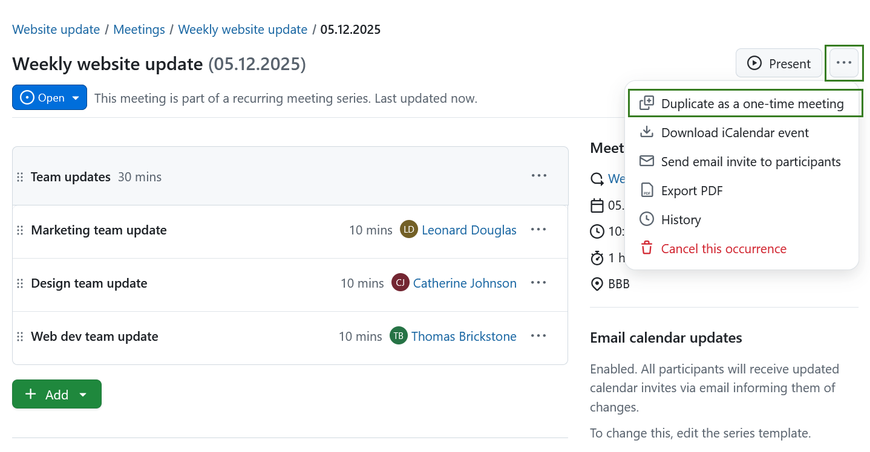Select Send email invite to participants
This screenshot has height=452, width=870.
(x=750, y=161)
